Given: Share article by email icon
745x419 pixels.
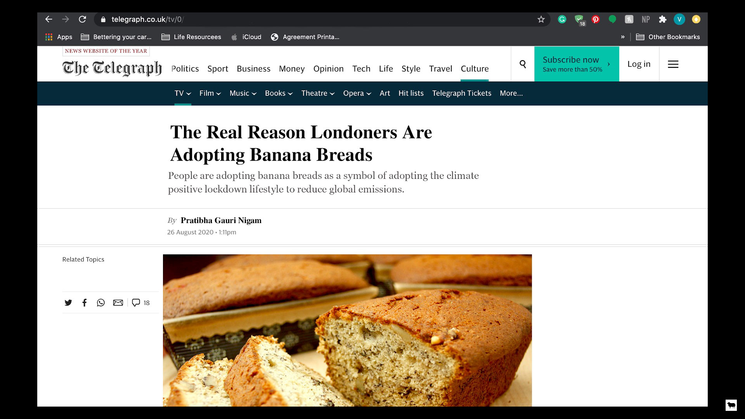Looking at the screenshot, I should coord(118,303).
